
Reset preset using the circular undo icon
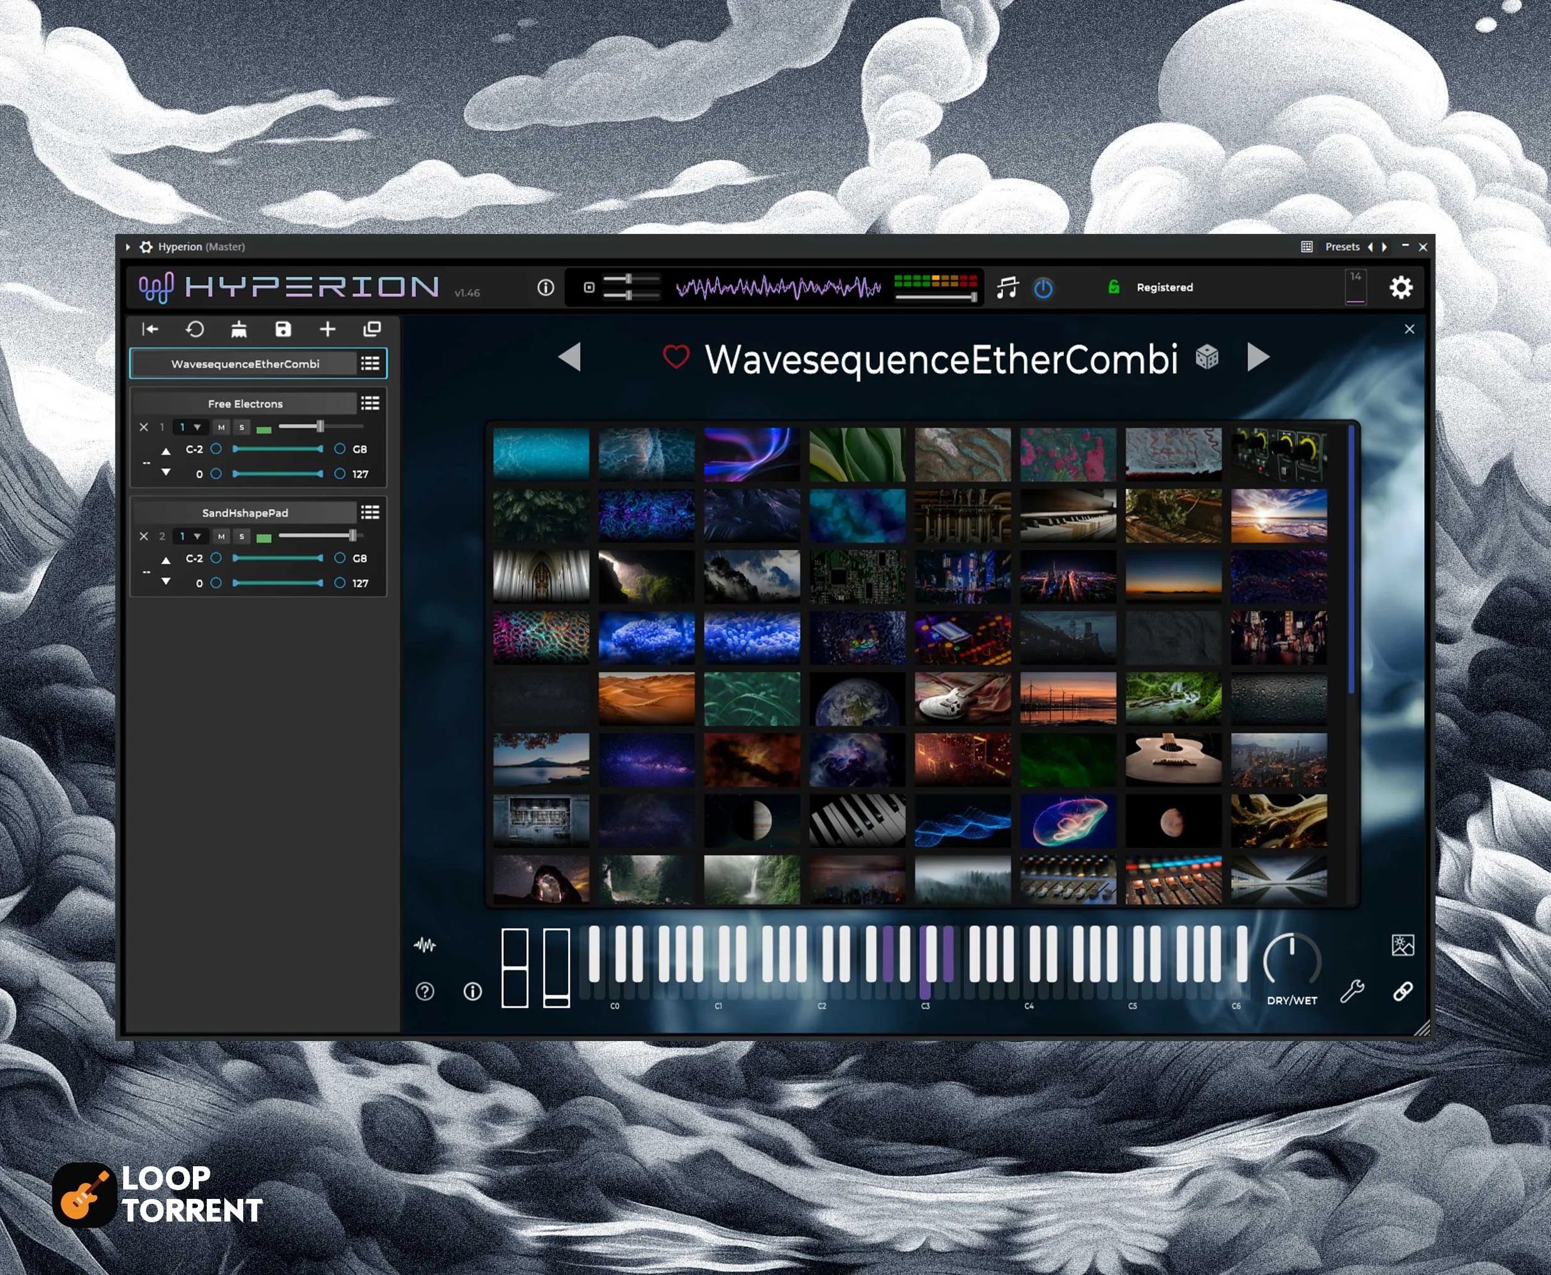point(195,329)
